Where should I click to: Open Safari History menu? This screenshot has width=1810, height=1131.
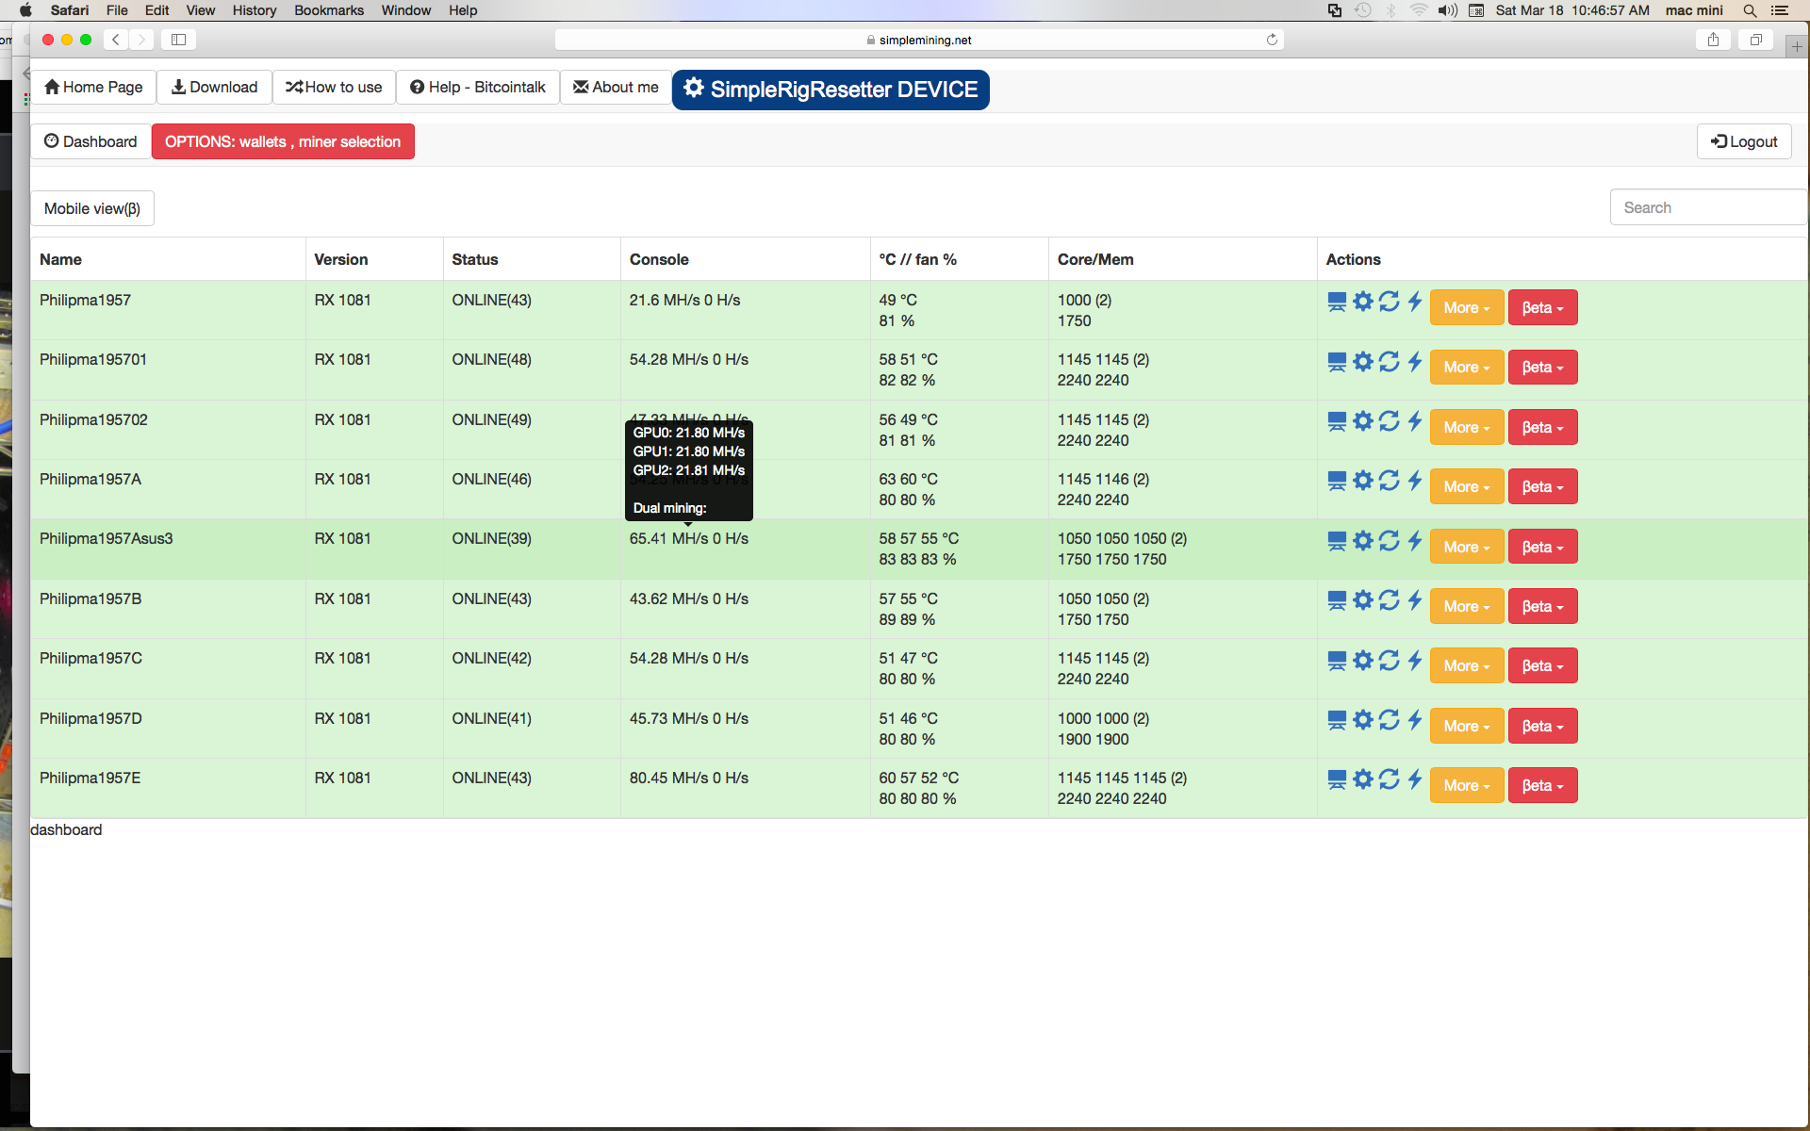pos(255,10)
